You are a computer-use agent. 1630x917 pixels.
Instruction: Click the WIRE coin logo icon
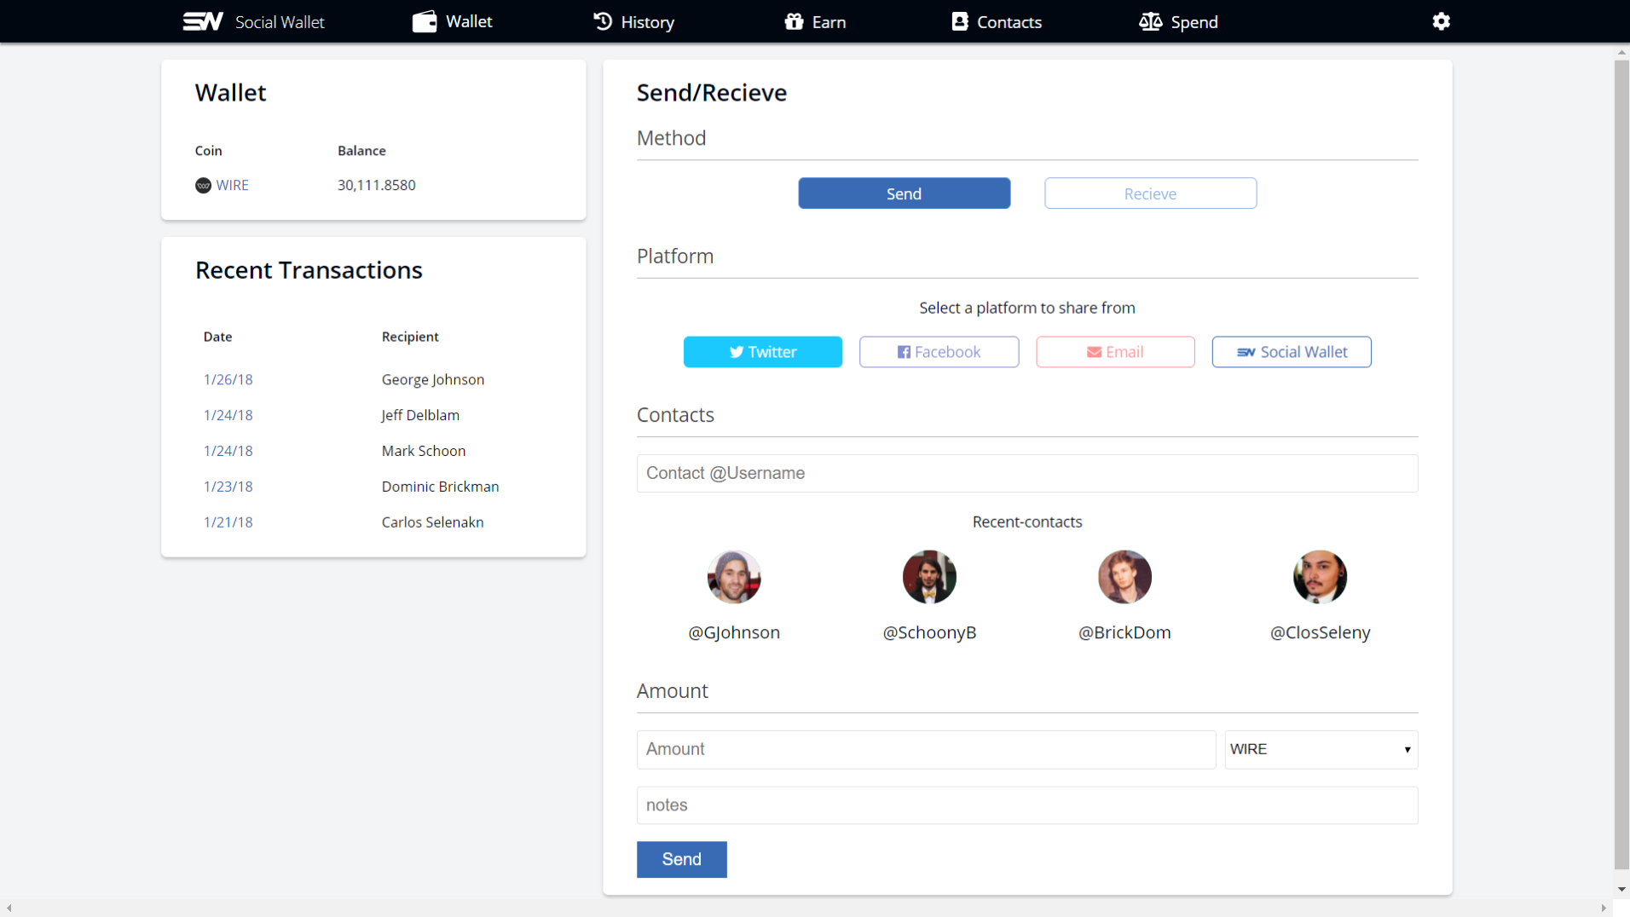point(203,185)
